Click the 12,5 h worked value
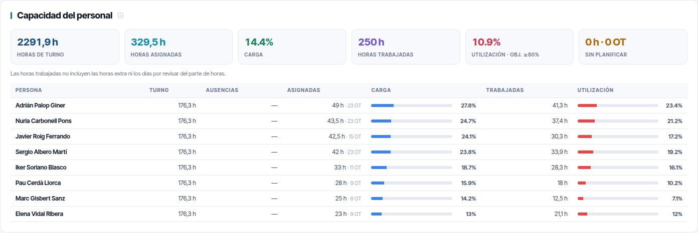 (560, 198)
